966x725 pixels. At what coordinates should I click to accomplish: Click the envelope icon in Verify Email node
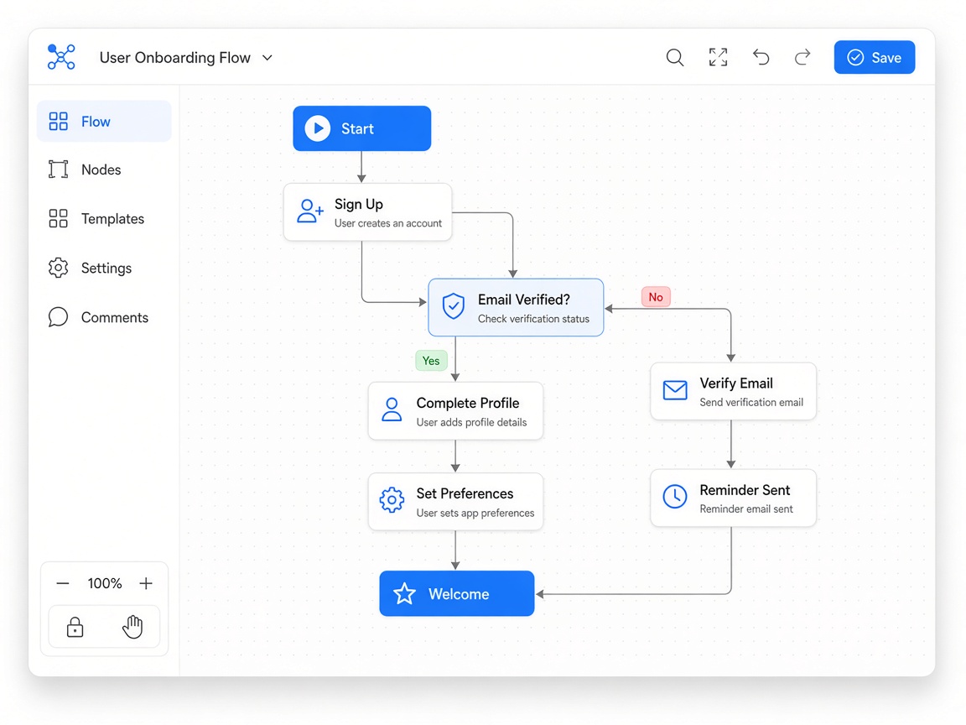tap(674, 390)
